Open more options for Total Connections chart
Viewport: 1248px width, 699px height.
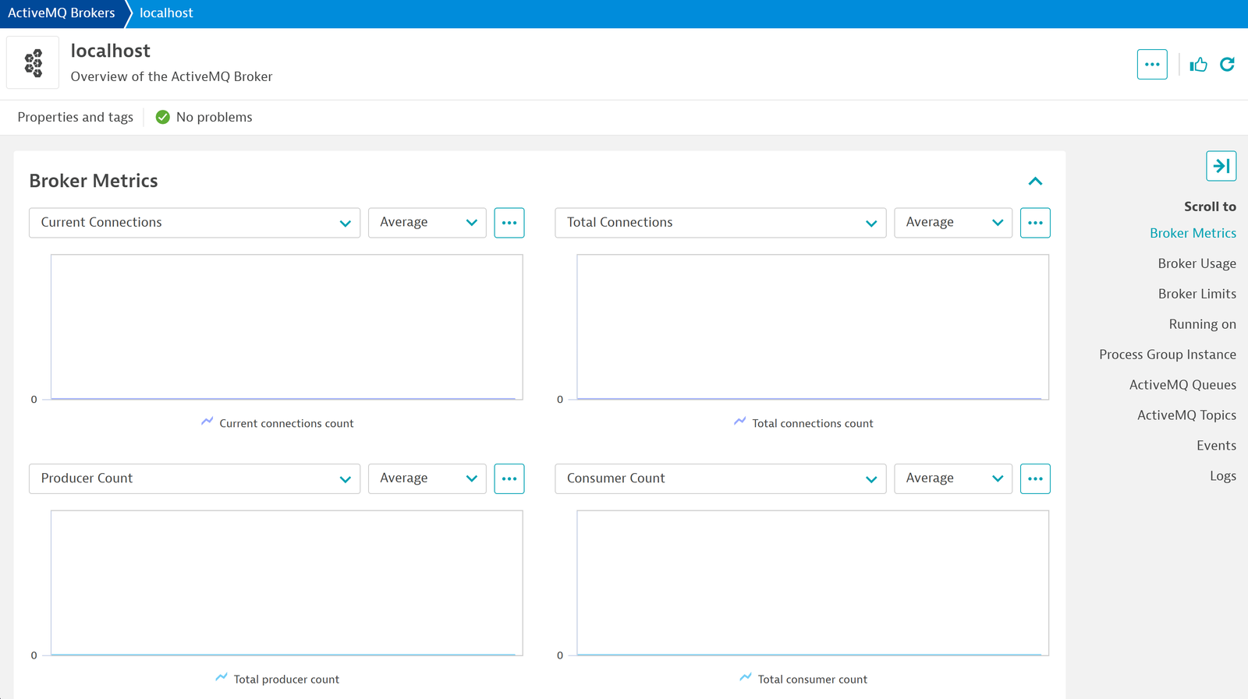pos(1035,223)
